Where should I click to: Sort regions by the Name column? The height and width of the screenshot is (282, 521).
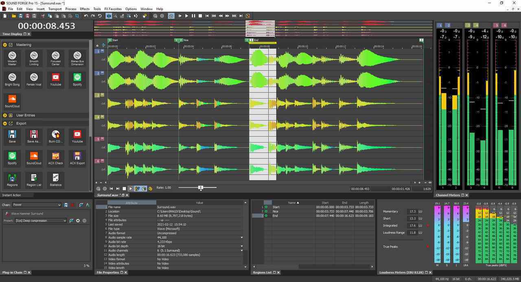click(293, 202)
